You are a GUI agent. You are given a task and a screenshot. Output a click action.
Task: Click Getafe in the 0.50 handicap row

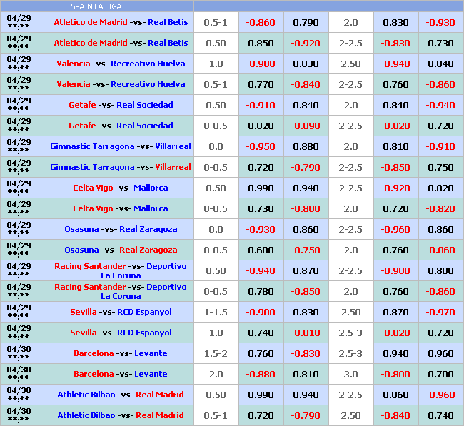[x=83, y=105]
